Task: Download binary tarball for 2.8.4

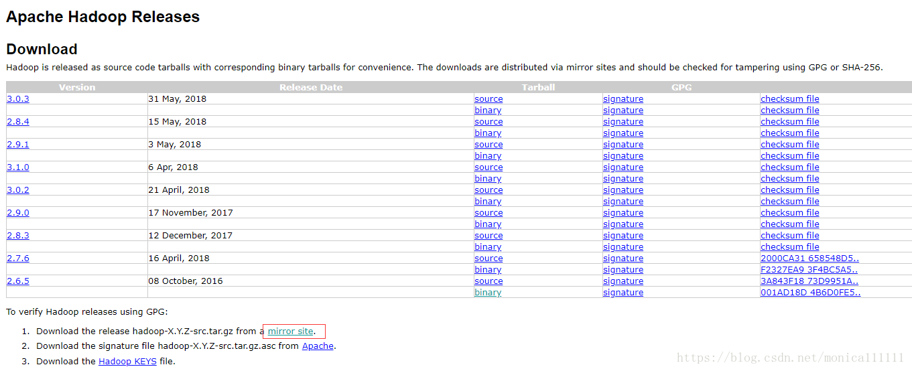Action: click(x=488, y=133)
